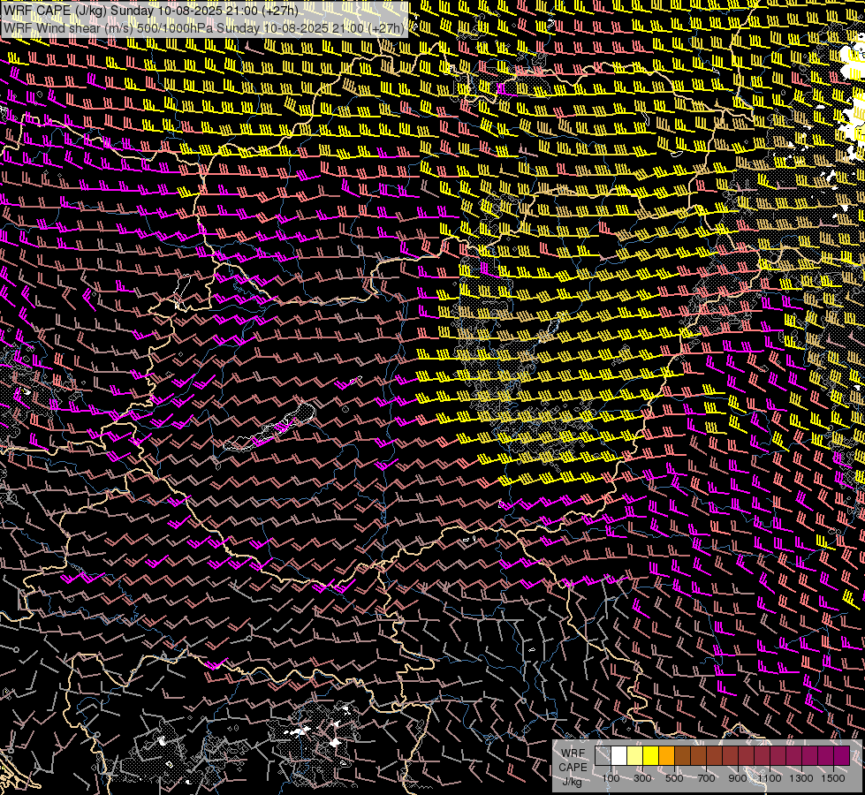The height and width of the screenshot is (795, 865).
Task: Select the gray legend swatch below 100
Action: click(603, 755)
